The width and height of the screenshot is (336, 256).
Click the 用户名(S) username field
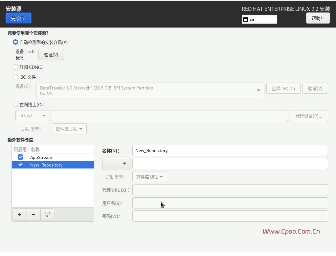(x=230, y=203)
